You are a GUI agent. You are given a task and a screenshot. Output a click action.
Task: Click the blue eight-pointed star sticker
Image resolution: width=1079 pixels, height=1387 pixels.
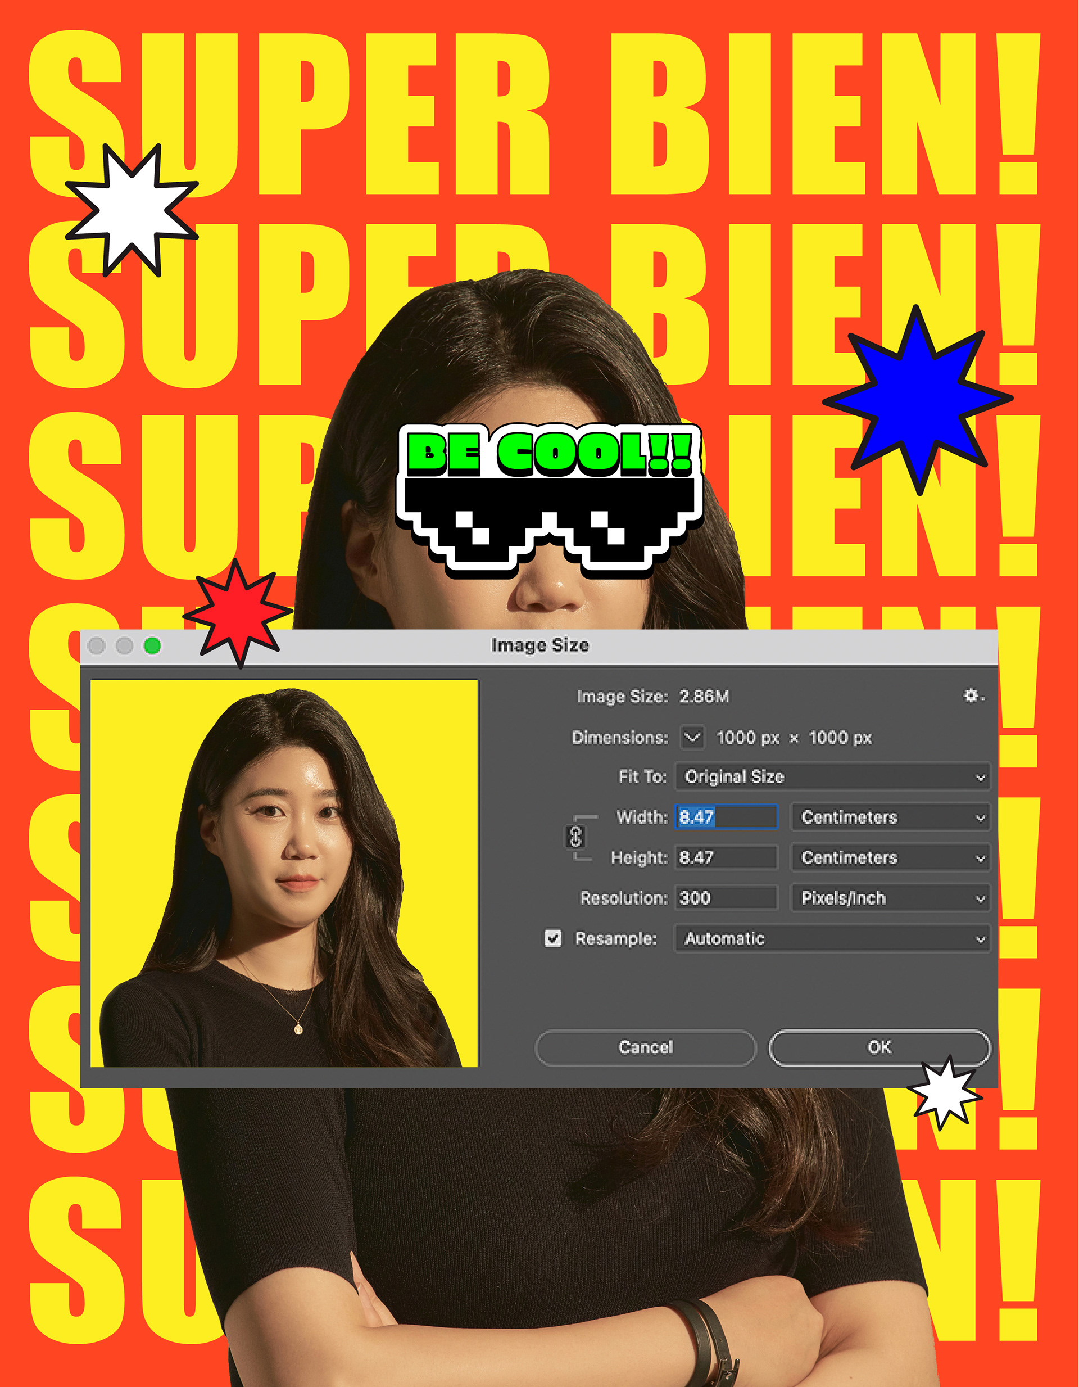point(917,400)
